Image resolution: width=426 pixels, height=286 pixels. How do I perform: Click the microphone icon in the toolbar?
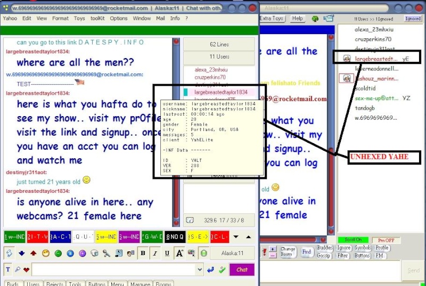pos(106,253)
